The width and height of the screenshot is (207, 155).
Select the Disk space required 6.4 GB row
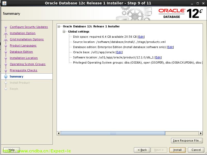[x=109, y=37]
